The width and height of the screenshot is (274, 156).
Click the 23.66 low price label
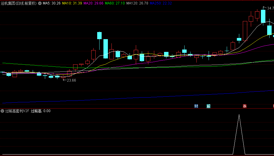click(71, 80)
